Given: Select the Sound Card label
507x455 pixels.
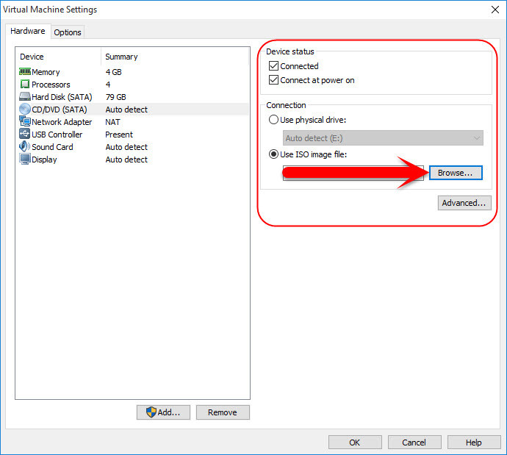Looking at the screenshot, I should coord(52,147).
